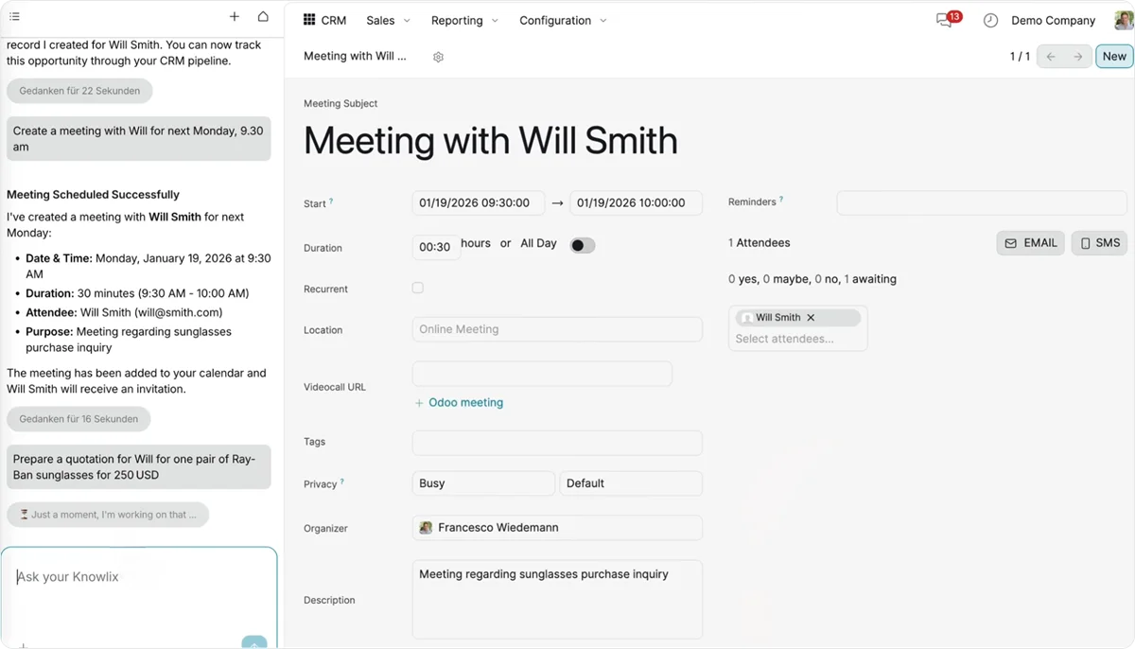1135x649 pixels.
Task: Open the Busy privacy dropdown
Action: tap(483, 483)
